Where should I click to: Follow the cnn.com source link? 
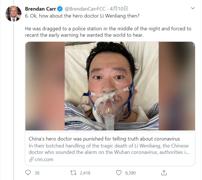coord(43,159)
